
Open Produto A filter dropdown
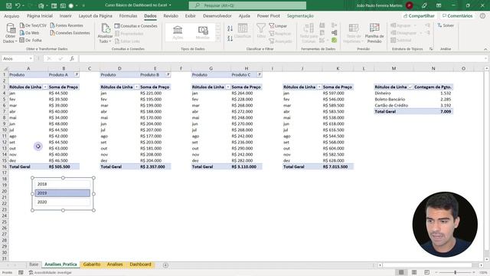(77, 74)
